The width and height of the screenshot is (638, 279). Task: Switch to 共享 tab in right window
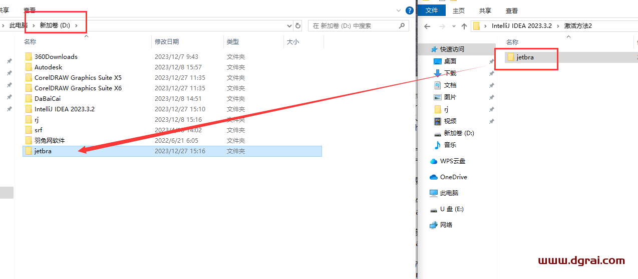pos(485,10)
